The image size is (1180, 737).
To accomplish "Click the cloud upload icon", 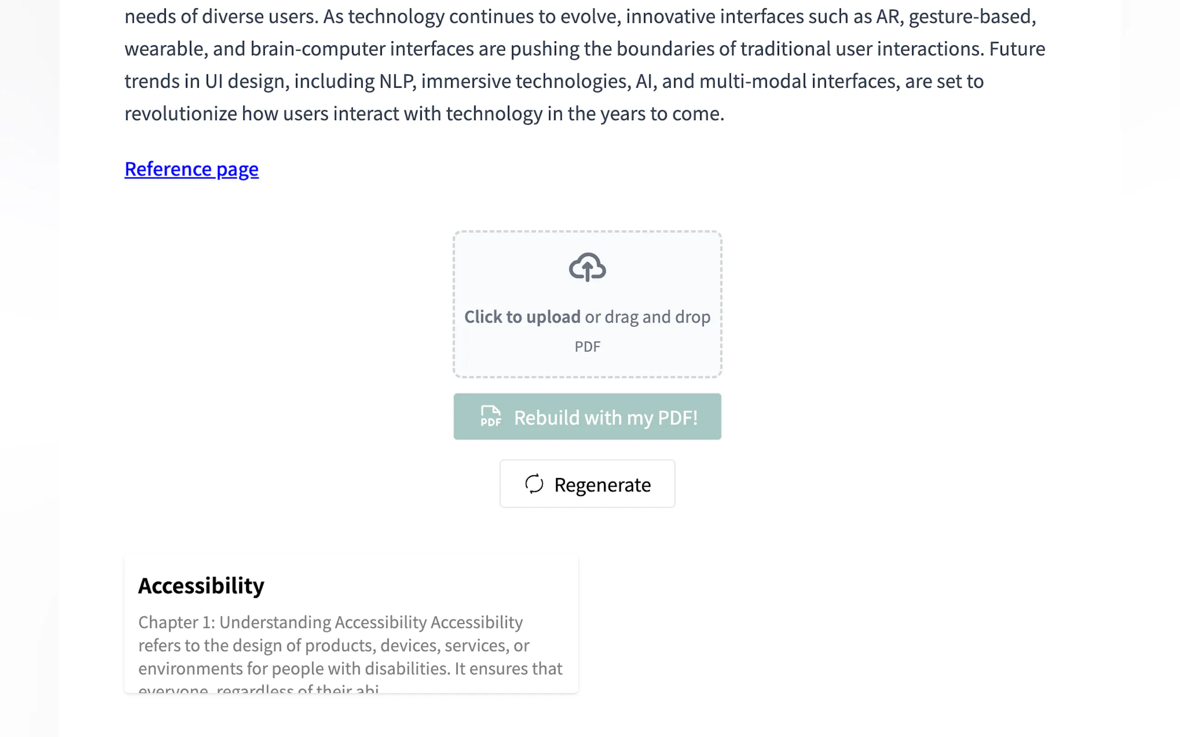I will click(587, 267).
